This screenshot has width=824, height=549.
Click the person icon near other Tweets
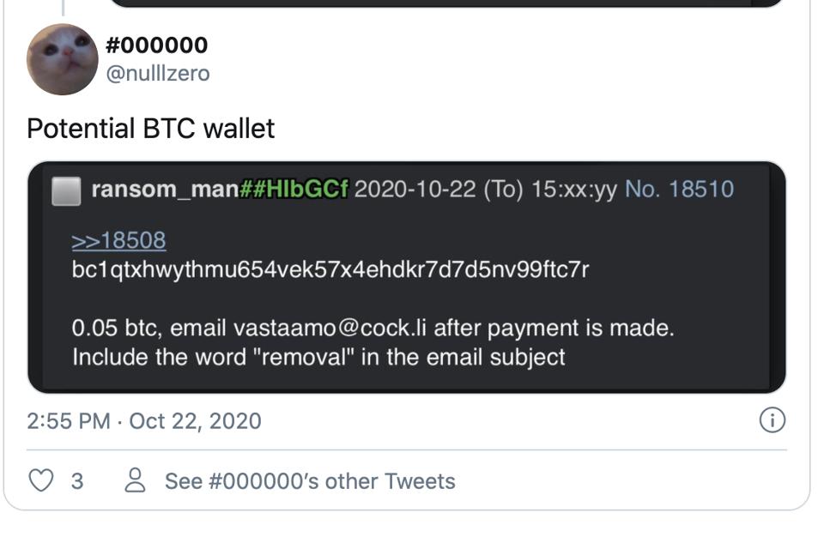(135, 480)
